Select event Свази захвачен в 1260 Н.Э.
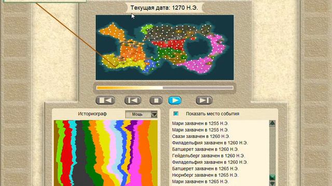This screenshot has height=186, width=332. point(201,136)
